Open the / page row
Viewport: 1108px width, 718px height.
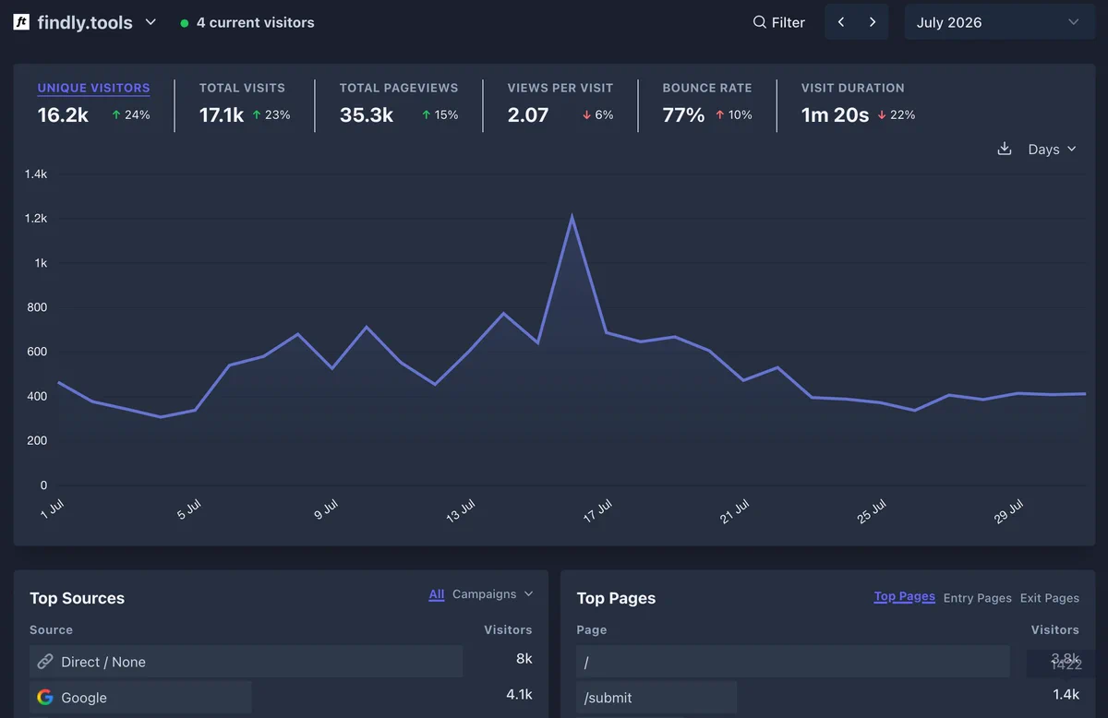[793, 662]
